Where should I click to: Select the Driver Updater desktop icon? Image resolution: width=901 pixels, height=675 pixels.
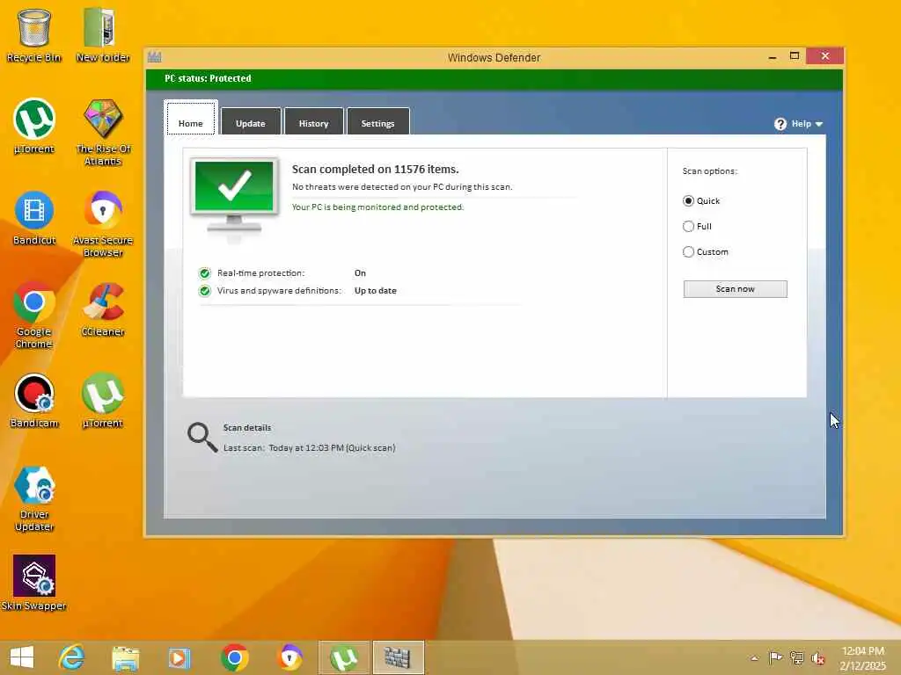click(34, 498)
